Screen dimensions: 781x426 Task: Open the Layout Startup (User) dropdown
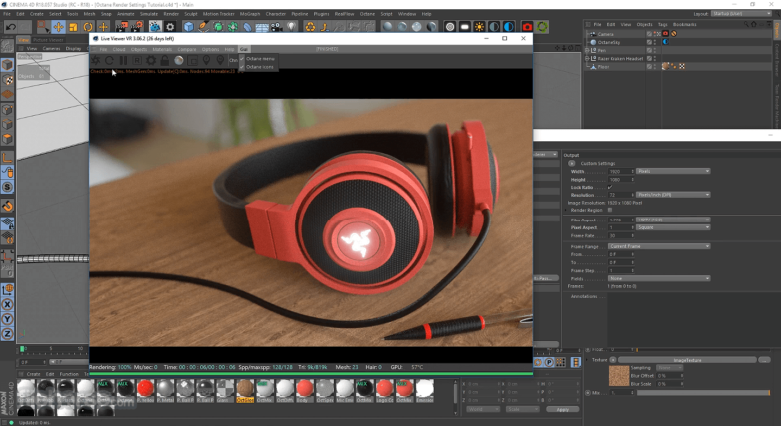click(741, 14)
